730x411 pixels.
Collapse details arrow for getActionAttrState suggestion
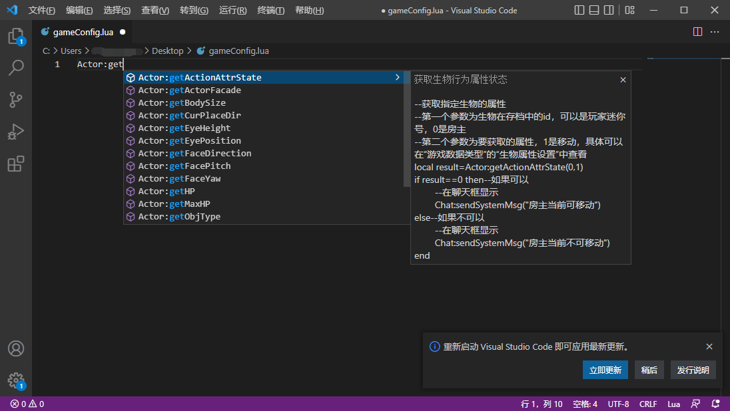tap(398, 77)
